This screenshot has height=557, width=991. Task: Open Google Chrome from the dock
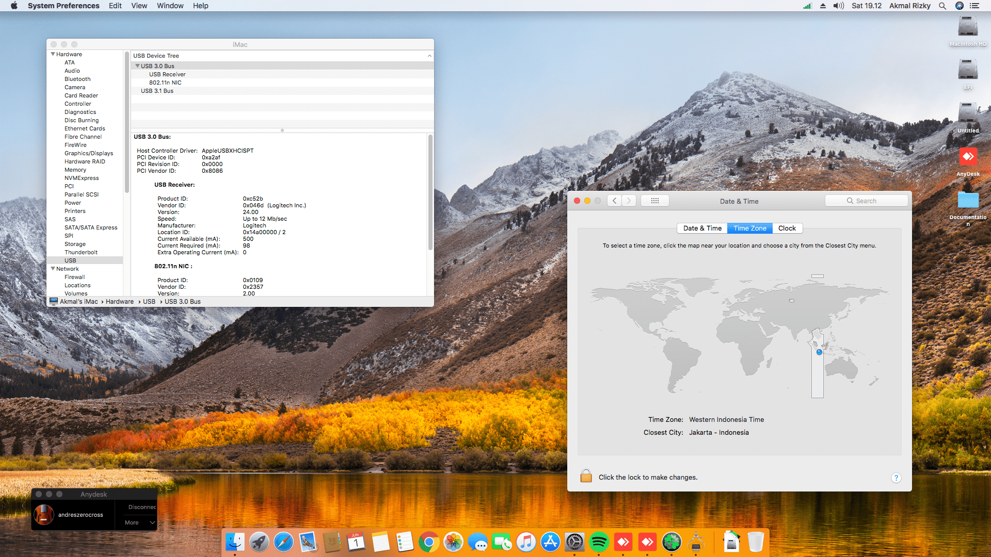click(429, 542)
